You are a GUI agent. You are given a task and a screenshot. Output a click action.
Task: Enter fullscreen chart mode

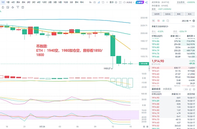point(120,2)
